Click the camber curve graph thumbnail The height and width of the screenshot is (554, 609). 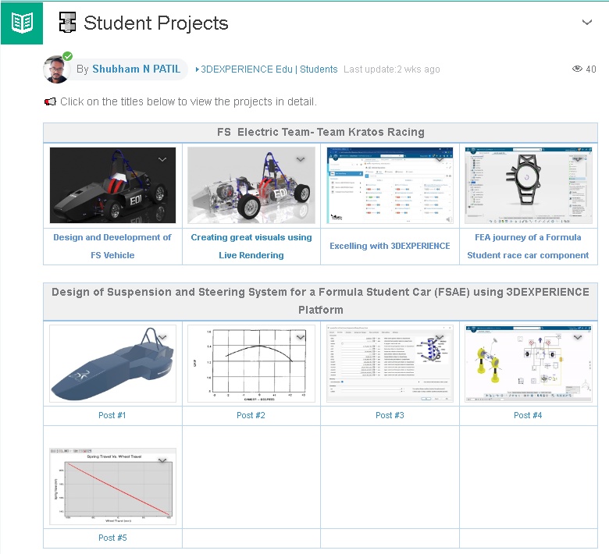coord(251,363)
